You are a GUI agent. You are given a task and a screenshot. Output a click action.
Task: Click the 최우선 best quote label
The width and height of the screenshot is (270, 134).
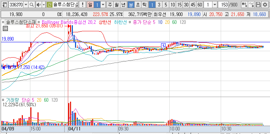tap(160, 14)
